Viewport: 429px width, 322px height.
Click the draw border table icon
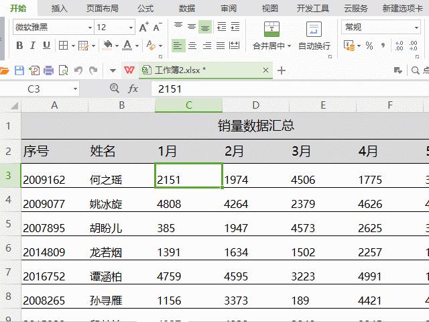point(83,46)
